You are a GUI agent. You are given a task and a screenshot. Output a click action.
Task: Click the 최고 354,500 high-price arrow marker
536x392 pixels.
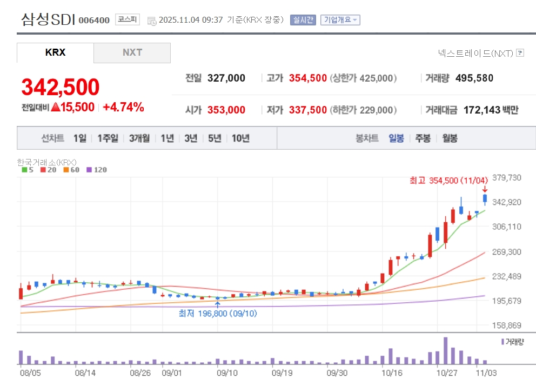coord(485,189)
